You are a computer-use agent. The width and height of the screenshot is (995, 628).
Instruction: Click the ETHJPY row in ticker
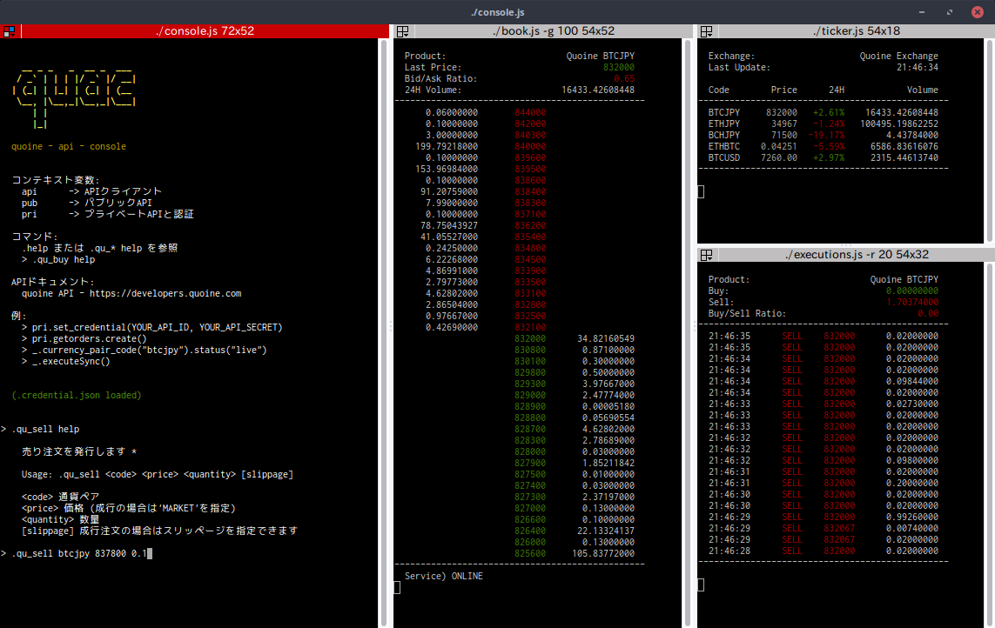coord(823,124)
